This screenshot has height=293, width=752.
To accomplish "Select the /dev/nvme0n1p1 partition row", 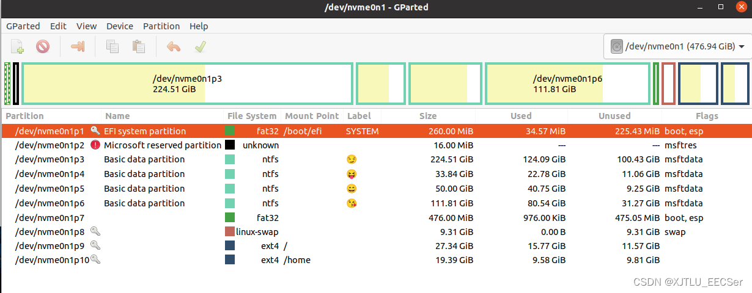I will coord(376,131).
